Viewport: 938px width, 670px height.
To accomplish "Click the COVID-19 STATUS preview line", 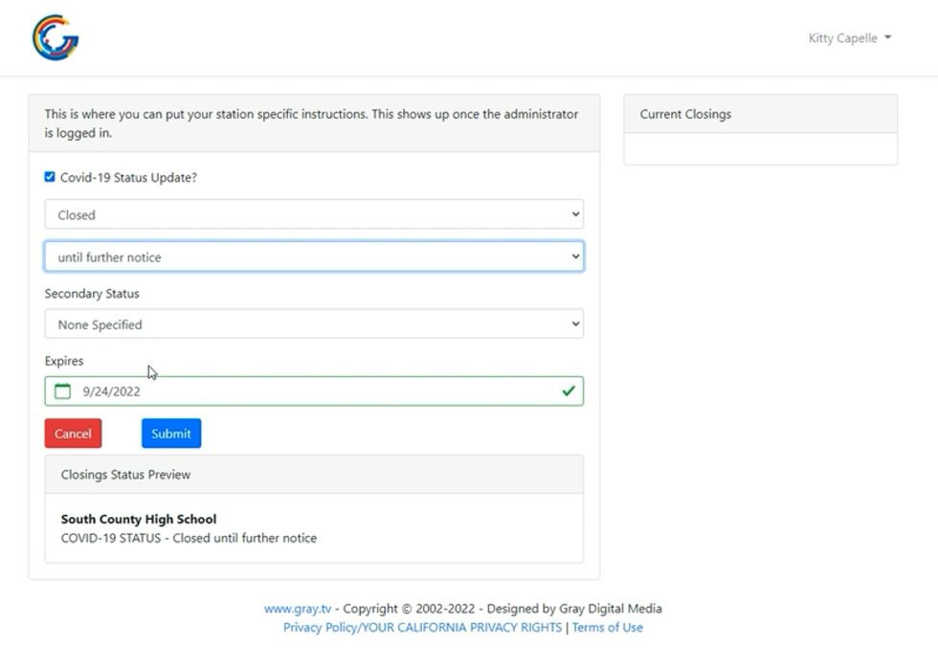I will pos(189,538).
